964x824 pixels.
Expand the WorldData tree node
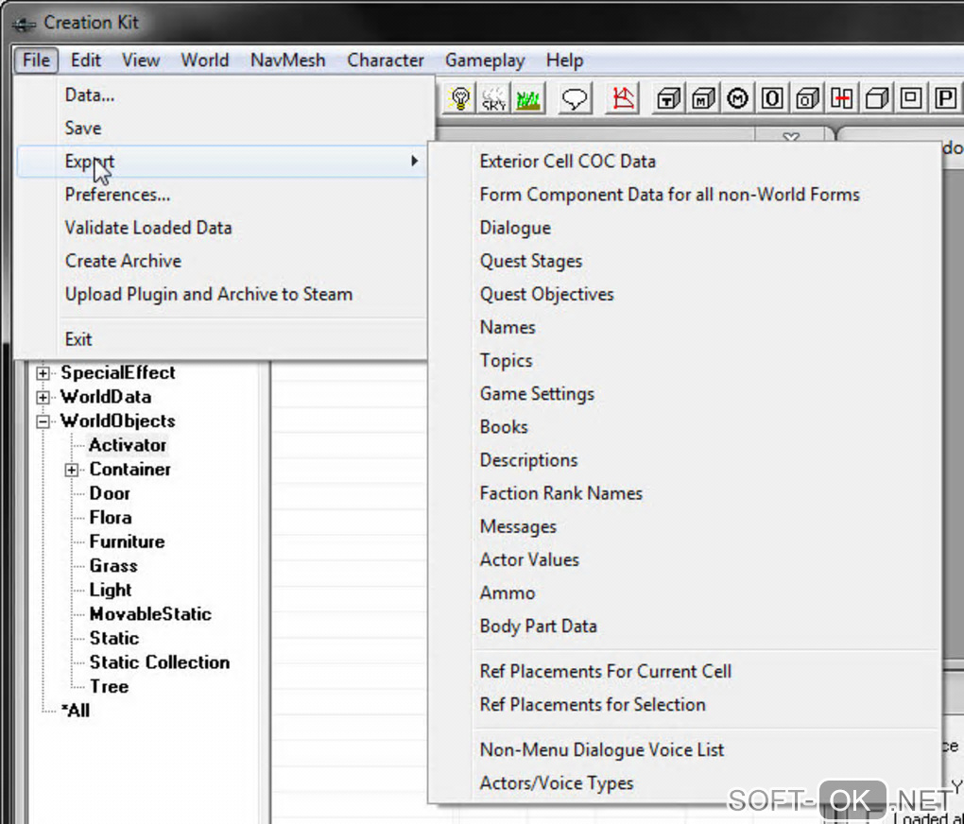[43, 397]
